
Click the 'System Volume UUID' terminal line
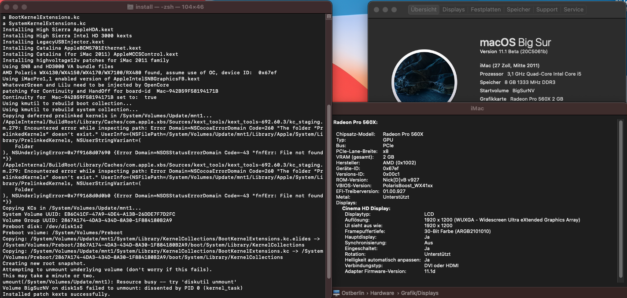pos(89,214)
